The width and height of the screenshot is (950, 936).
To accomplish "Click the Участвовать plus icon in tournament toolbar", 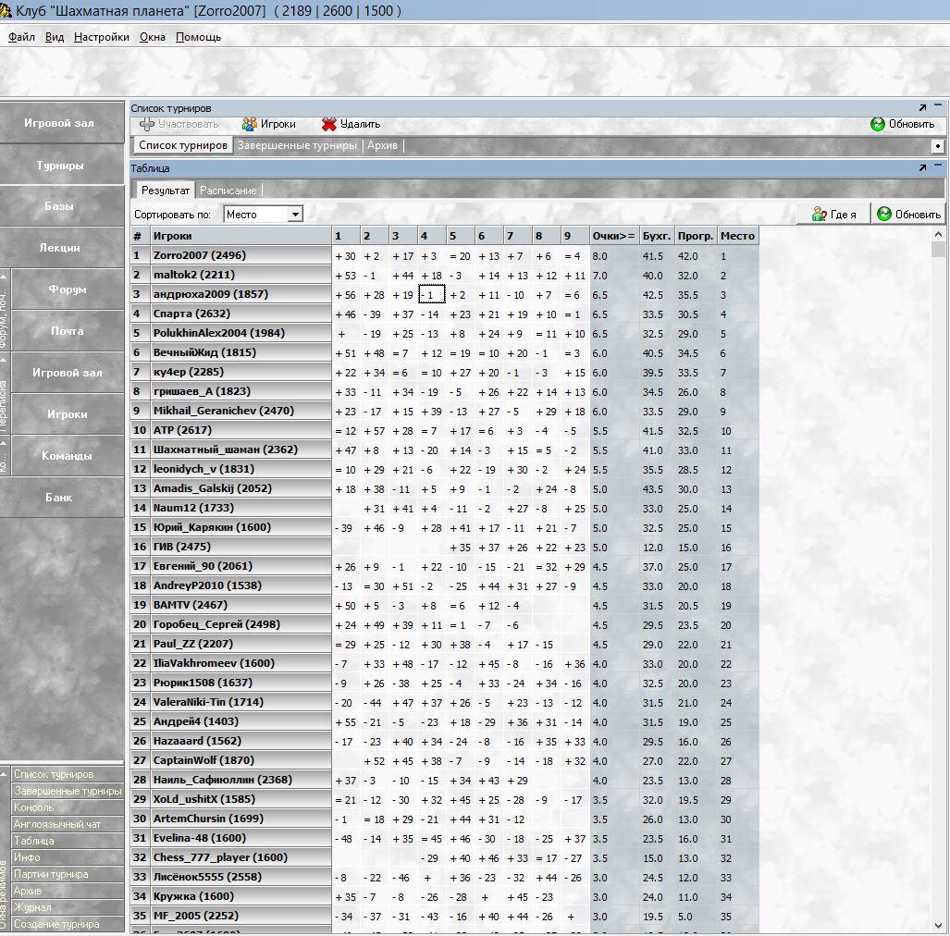I will (x=147, y=124).
